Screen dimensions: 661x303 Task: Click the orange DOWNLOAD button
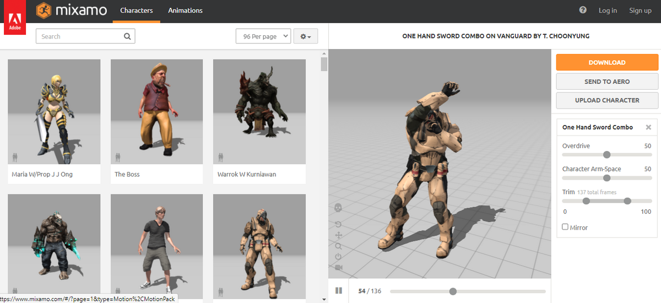607,62
